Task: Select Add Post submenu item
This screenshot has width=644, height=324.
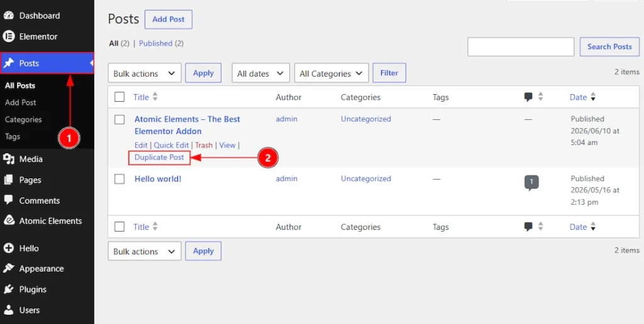Action: [x=21, y=102]
